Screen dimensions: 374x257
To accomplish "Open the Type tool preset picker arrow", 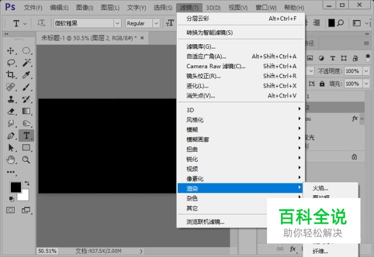I will point(25,23).
